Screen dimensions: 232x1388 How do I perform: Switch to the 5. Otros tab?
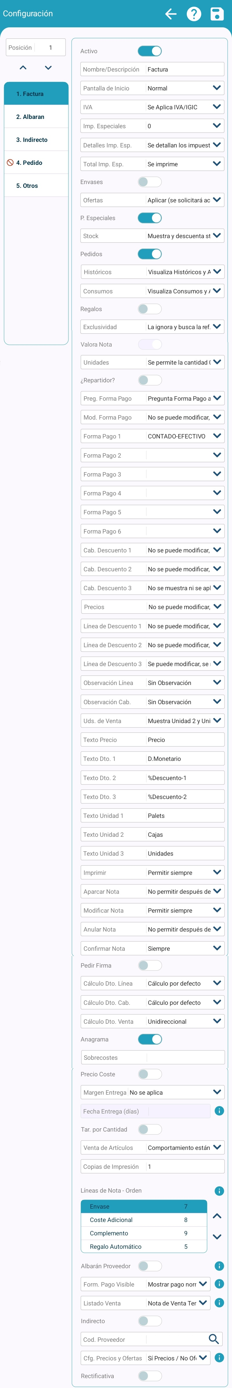tap(36, 186)
